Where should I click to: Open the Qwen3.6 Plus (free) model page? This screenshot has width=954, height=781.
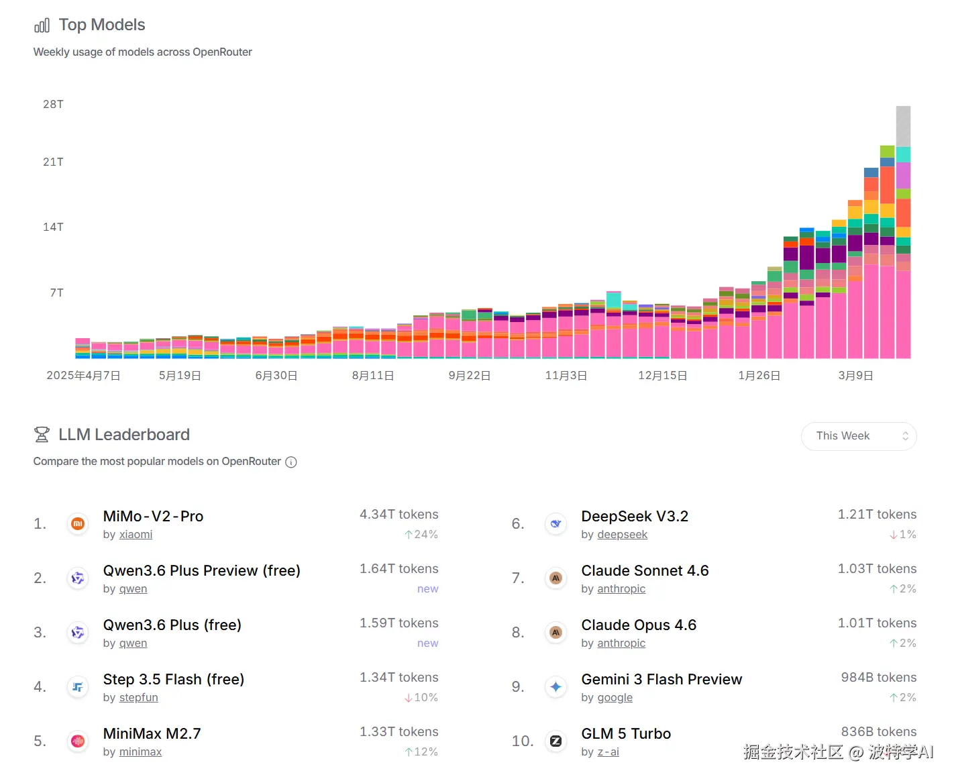[172, 625]
